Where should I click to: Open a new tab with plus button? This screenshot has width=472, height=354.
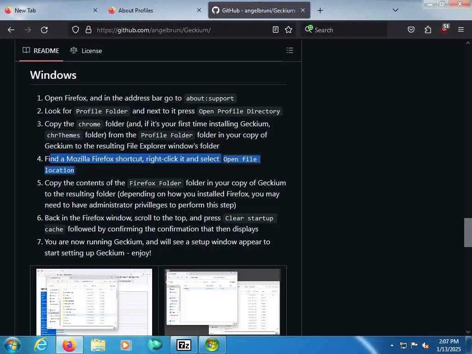point(320,11)
